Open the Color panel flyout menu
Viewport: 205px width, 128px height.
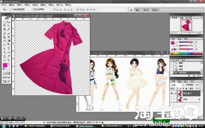pos(202,39)
